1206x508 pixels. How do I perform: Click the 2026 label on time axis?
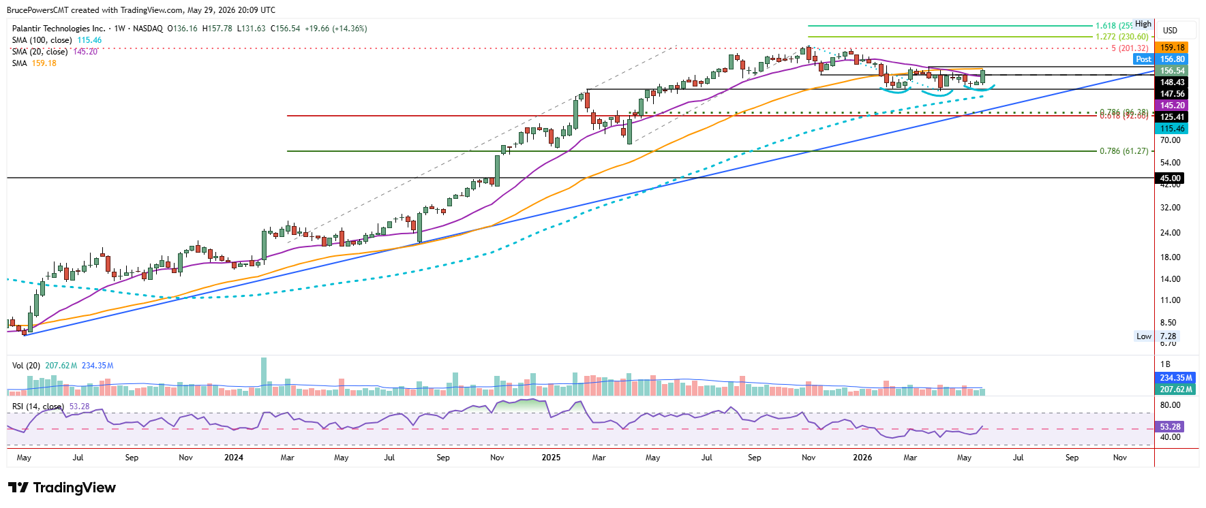[862, 458]
